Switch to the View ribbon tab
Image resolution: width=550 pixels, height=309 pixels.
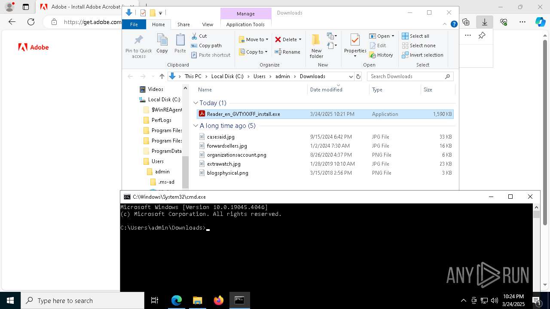point(208,24)
